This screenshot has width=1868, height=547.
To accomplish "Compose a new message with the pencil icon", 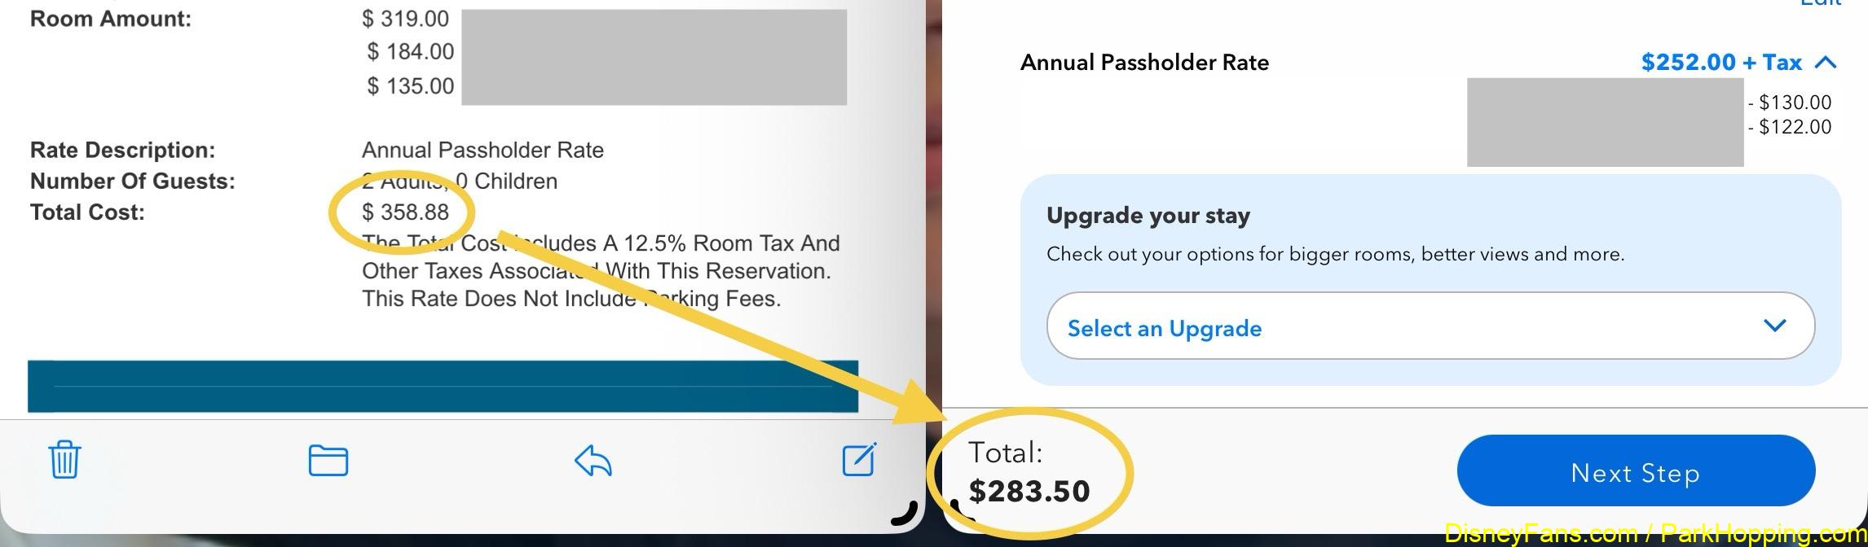I will point(859,459).
